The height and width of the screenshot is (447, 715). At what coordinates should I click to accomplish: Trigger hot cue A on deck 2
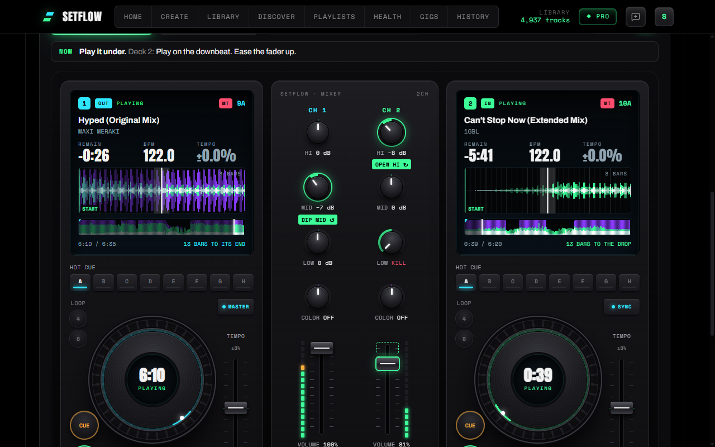tap(466, 283)
